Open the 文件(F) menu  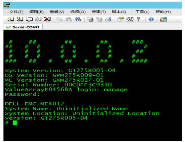pos(16,12)
